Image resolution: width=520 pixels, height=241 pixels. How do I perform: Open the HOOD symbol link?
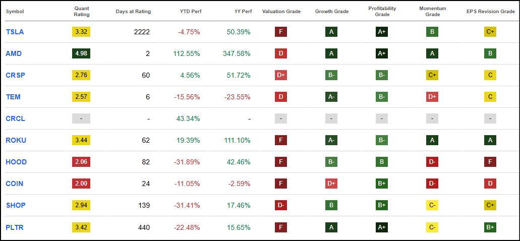point(16,162)
